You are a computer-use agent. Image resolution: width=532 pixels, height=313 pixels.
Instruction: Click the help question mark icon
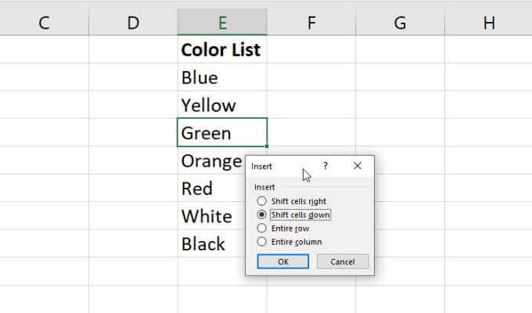325,167
